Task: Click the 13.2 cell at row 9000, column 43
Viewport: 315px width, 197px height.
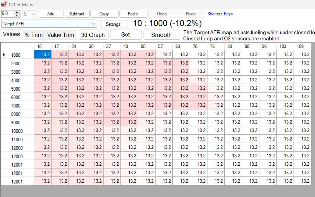Action: (129, 122)
